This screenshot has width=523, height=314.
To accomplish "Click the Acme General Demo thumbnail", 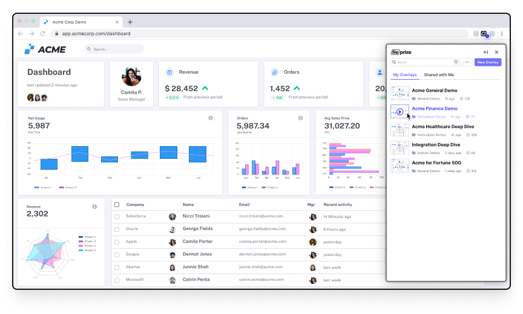I will pyautogui.click(x=400, y=94).
